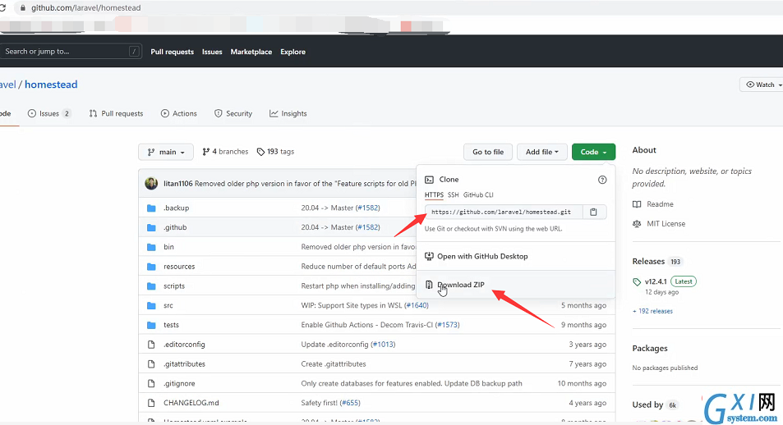Open litan1106 author link

pos(177,184)
